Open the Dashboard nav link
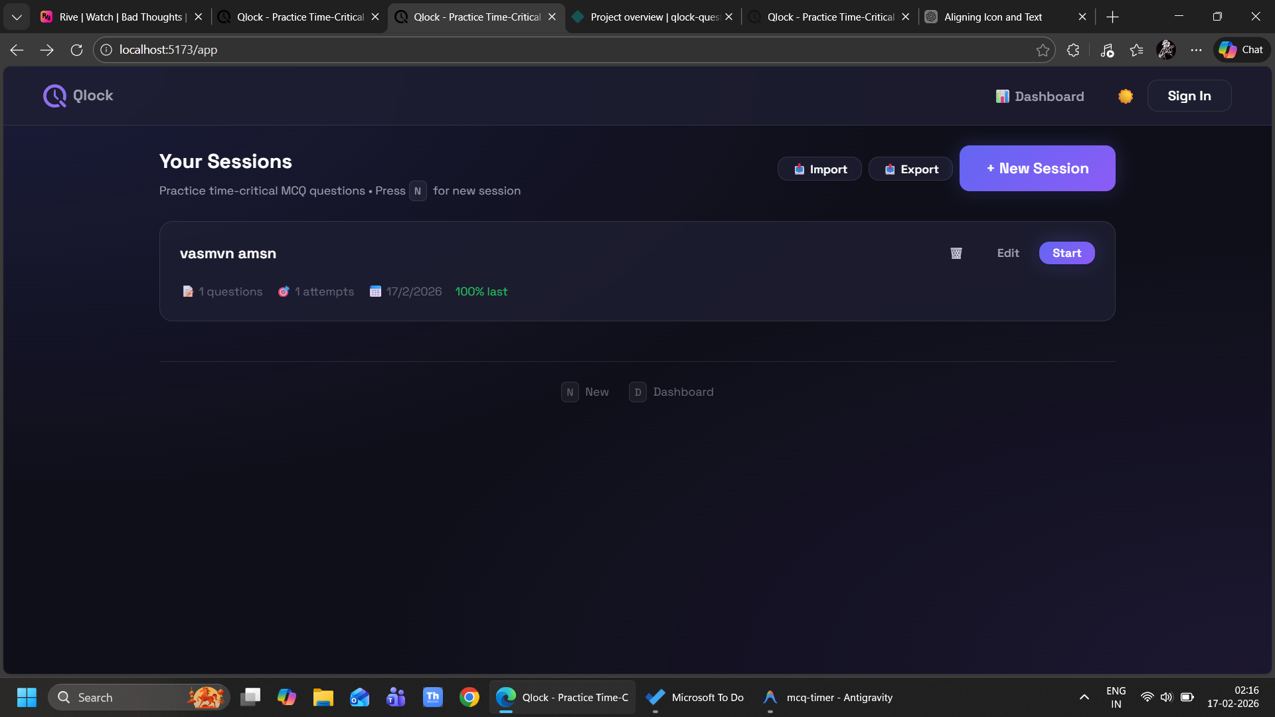 tap(1040, 96)
